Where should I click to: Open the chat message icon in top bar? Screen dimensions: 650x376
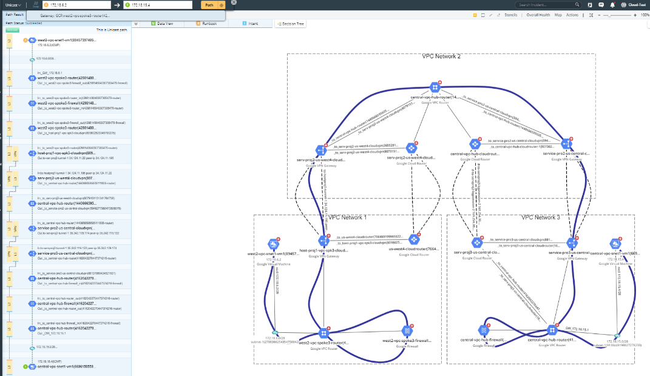click(x=601, y=5)
